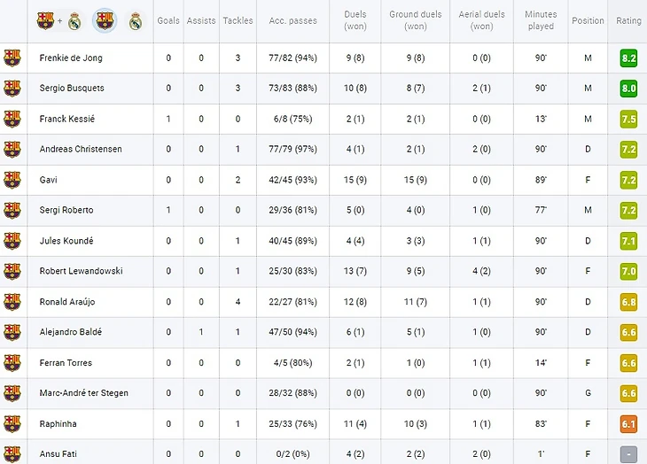The width and height of the screenshot is (647, 464).
Task: Click Barcelona crest beside Frenkie de Jong
Action: [x=12, y=58]
